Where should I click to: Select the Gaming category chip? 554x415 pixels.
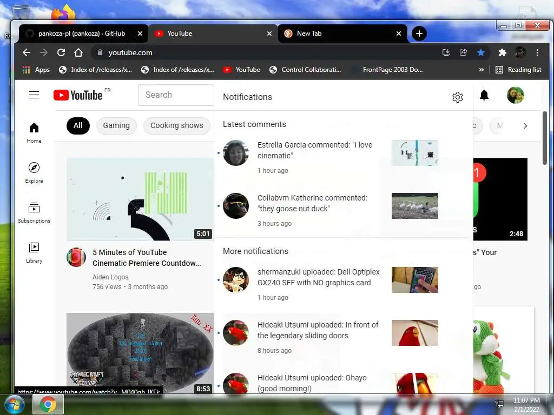coord(116,125)
